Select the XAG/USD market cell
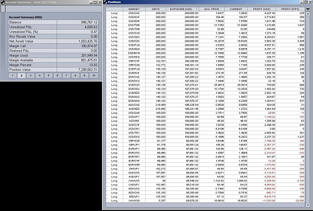Image resolution: width=313 pixels, height=211 pixels. (x=134, y=200)
